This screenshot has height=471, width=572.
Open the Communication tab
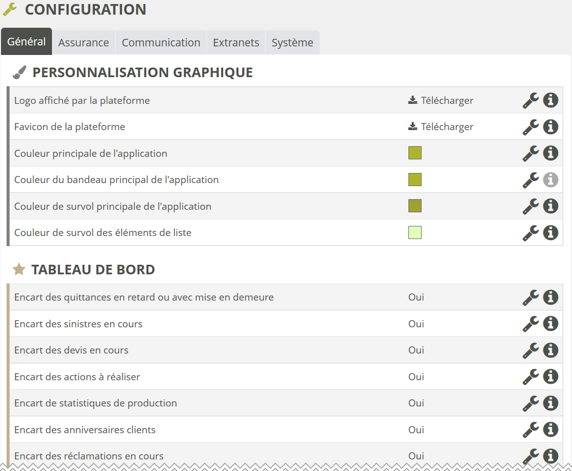tap(161, 43)
